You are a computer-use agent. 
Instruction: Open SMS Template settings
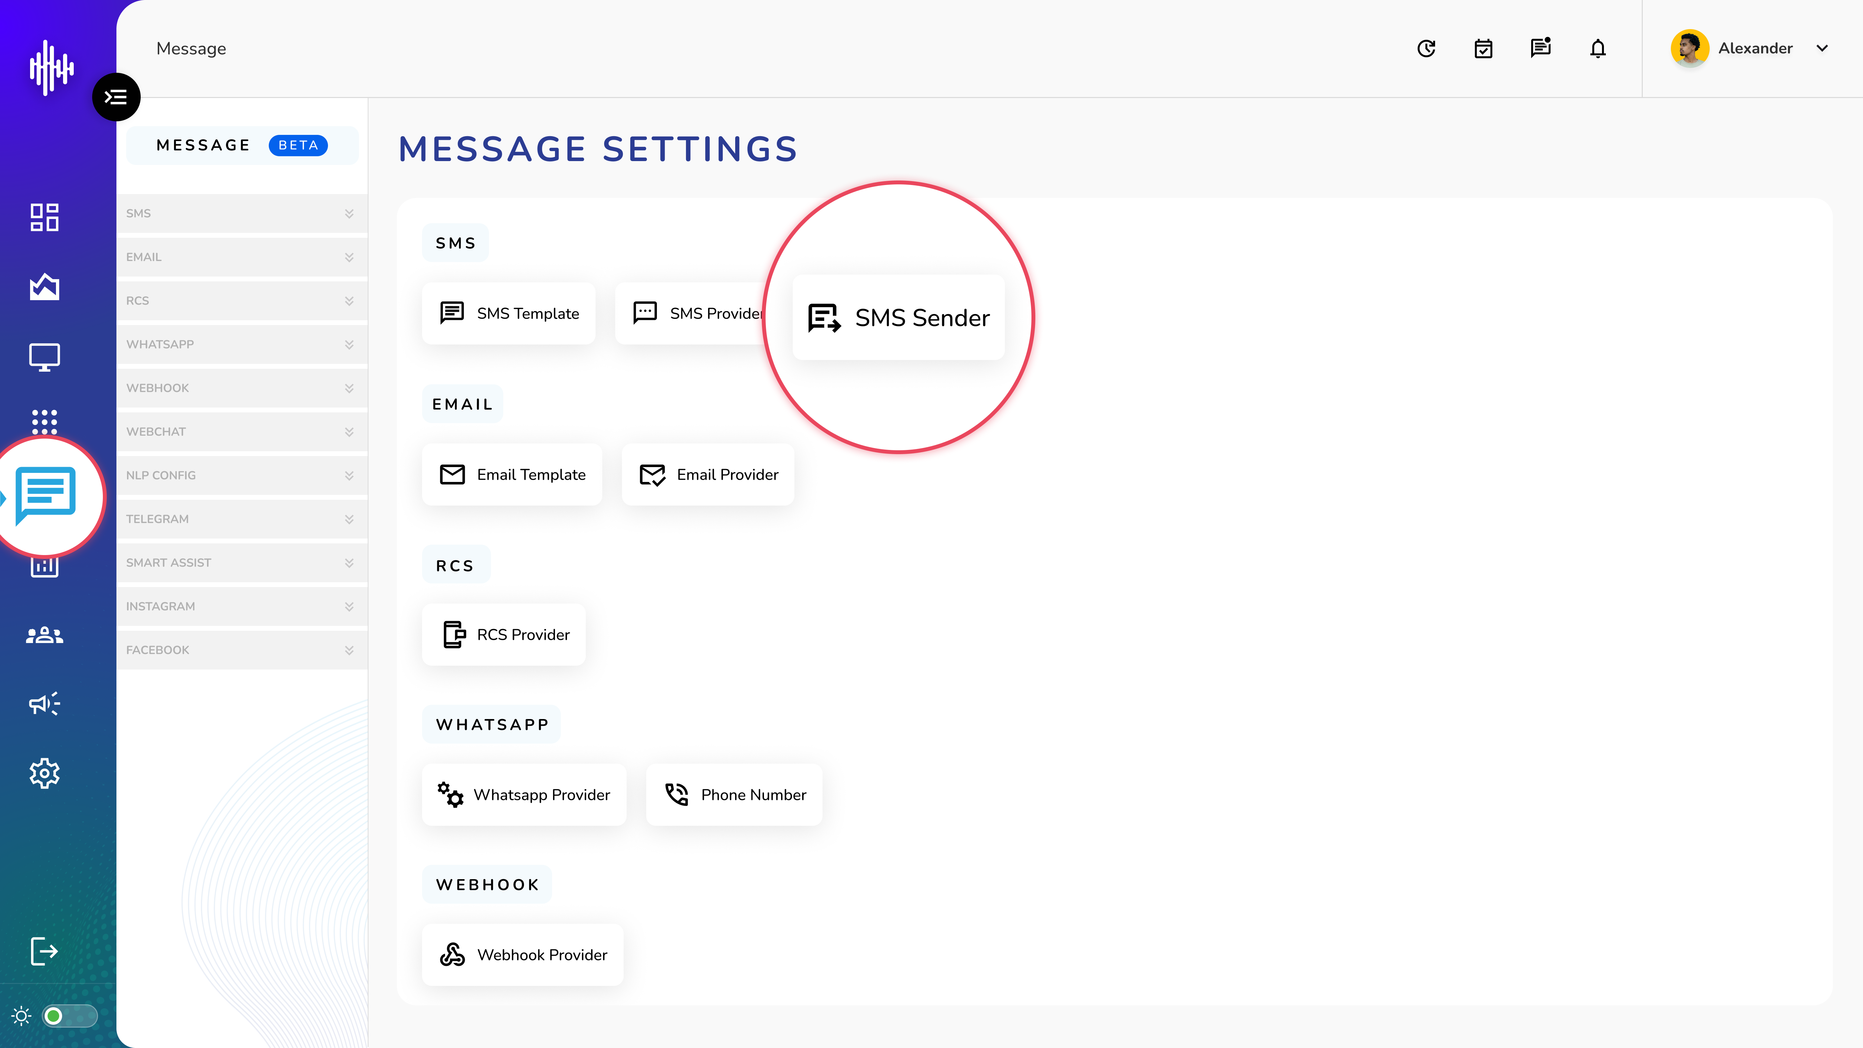pyautogui.click(x=508, y=313)
